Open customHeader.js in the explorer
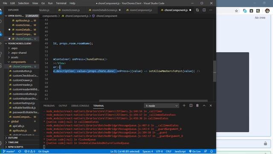Screen dimensions: 273x154 tap(22, 85)
